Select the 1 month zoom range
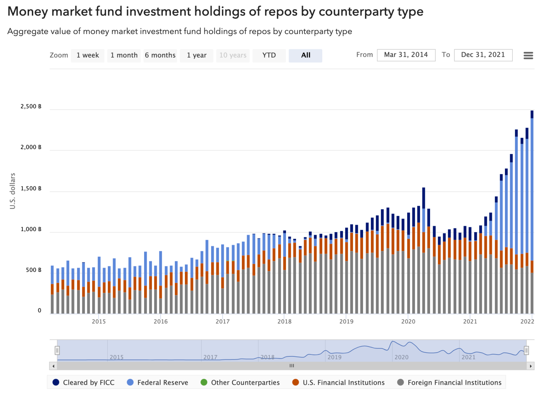Image resolution: width=539 pixels, height=393 pixels. click(124, 55)
